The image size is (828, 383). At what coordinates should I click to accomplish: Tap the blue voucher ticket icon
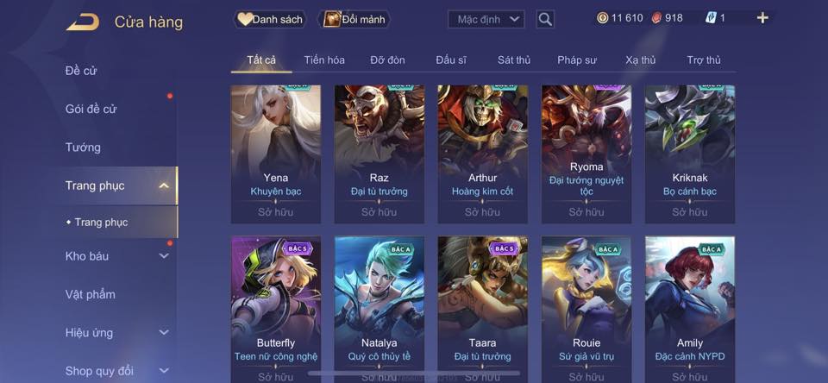tap(710, 18)
